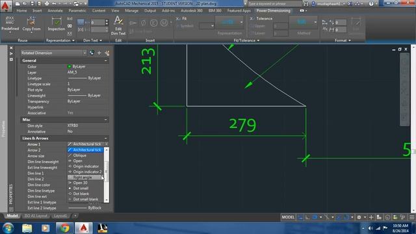Screen dimensions: 416x234
Task: Toggle ortho mode icon in status bar
Action: (307, 217)
